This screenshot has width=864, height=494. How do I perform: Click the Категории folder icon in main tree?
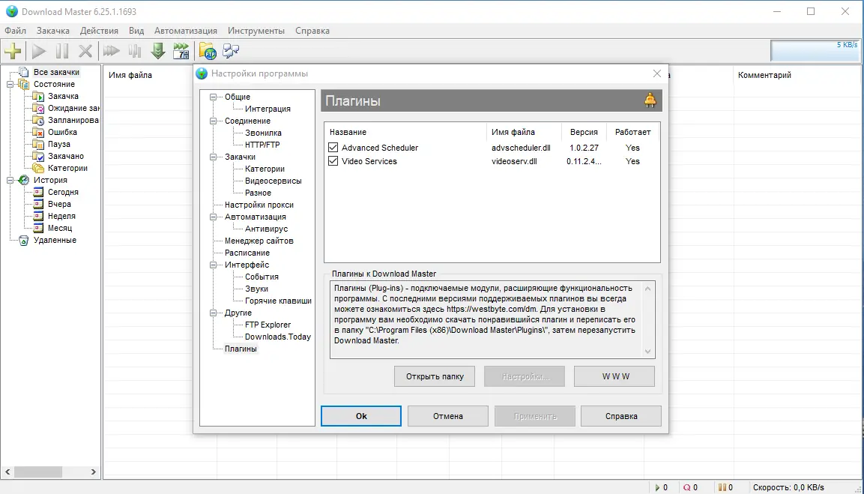pyautogui.click(x=38, y=168)
